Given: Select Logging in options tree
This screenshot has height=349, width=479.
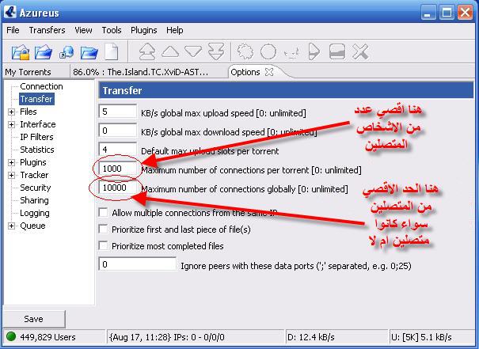Looking at the screenshot, I should pos(35,213).
